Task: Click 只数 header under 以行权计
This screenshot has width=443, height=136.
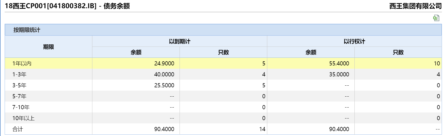Action: coord(398,52)
